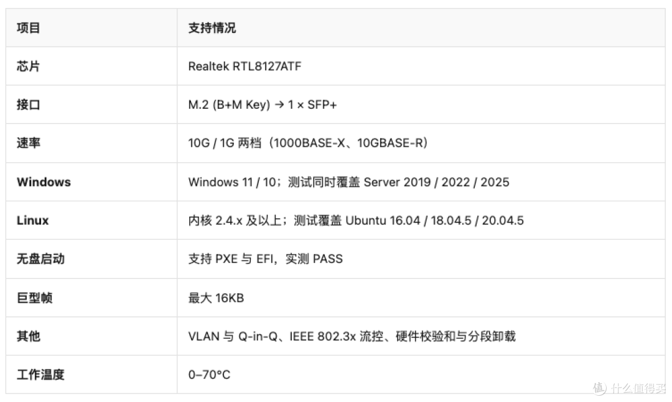Click the Linux row label
Viewport: 672px width, 402px height.
coord(91,221)
